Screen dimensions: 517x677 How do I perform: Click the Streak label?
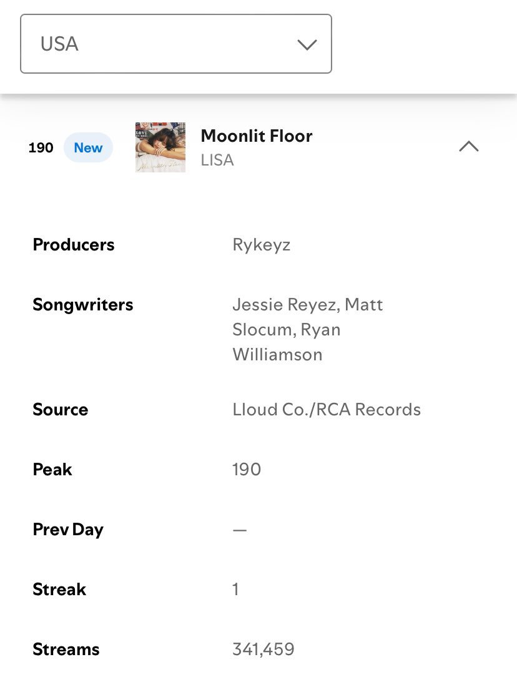59,590
